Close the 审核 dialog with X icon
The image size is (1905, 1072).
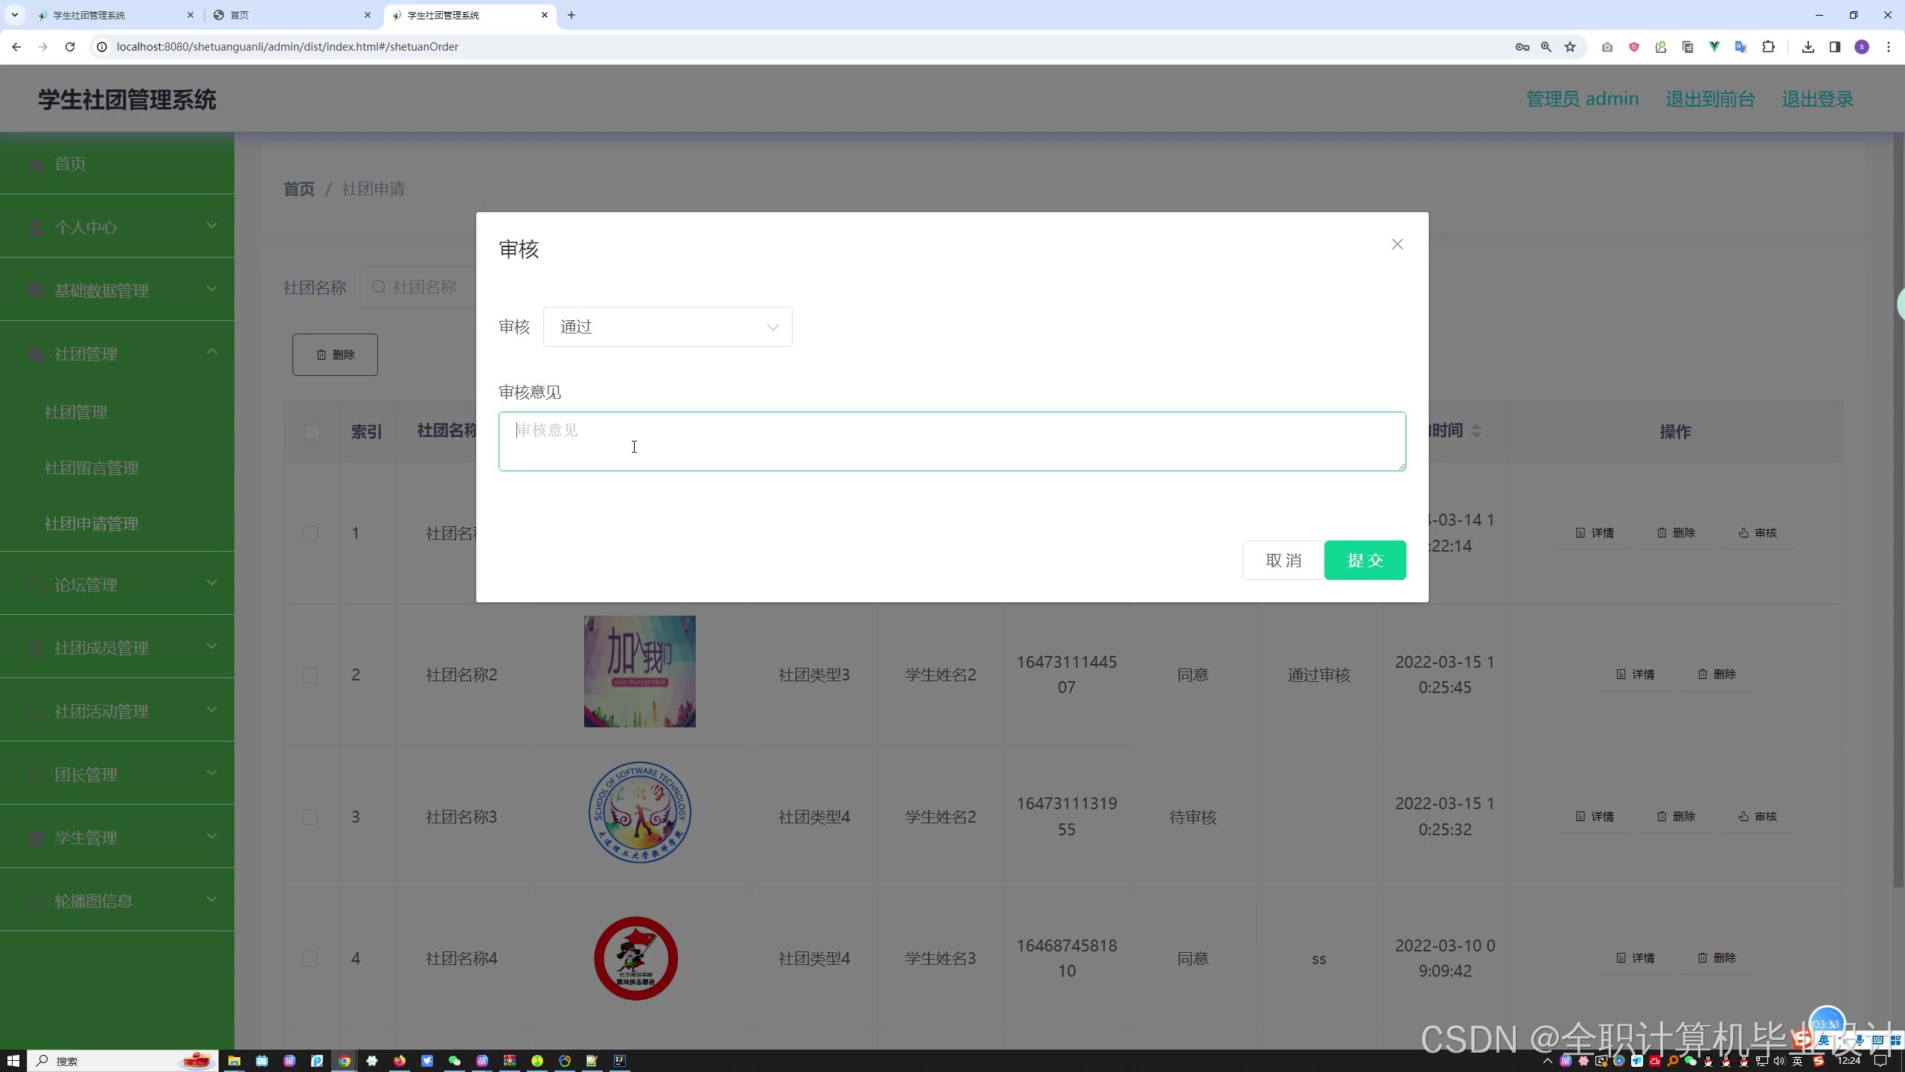pyautogui.click(x=1397, y=244)
